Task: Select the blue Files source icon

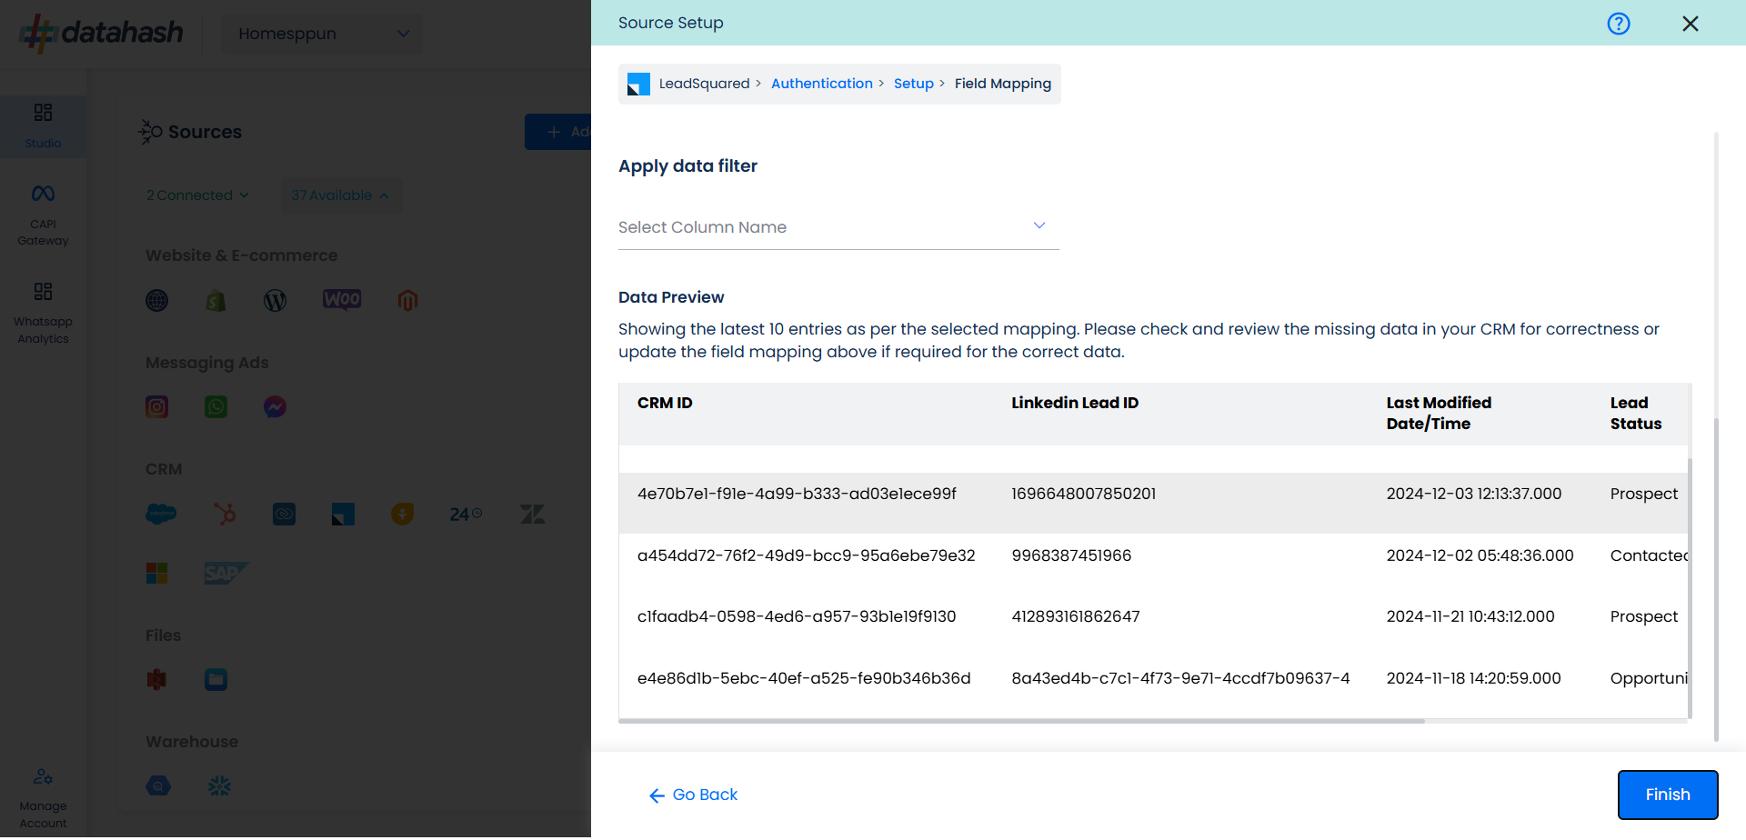Action: pos(216,680)
